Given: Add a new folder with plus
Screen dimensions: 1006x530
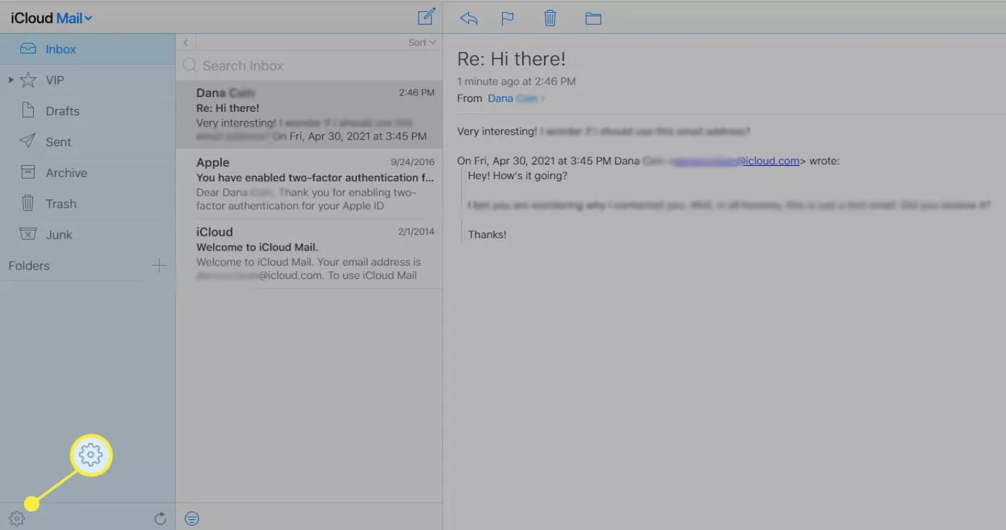Looking at the screenshot, I should click(x=159, y=266).
